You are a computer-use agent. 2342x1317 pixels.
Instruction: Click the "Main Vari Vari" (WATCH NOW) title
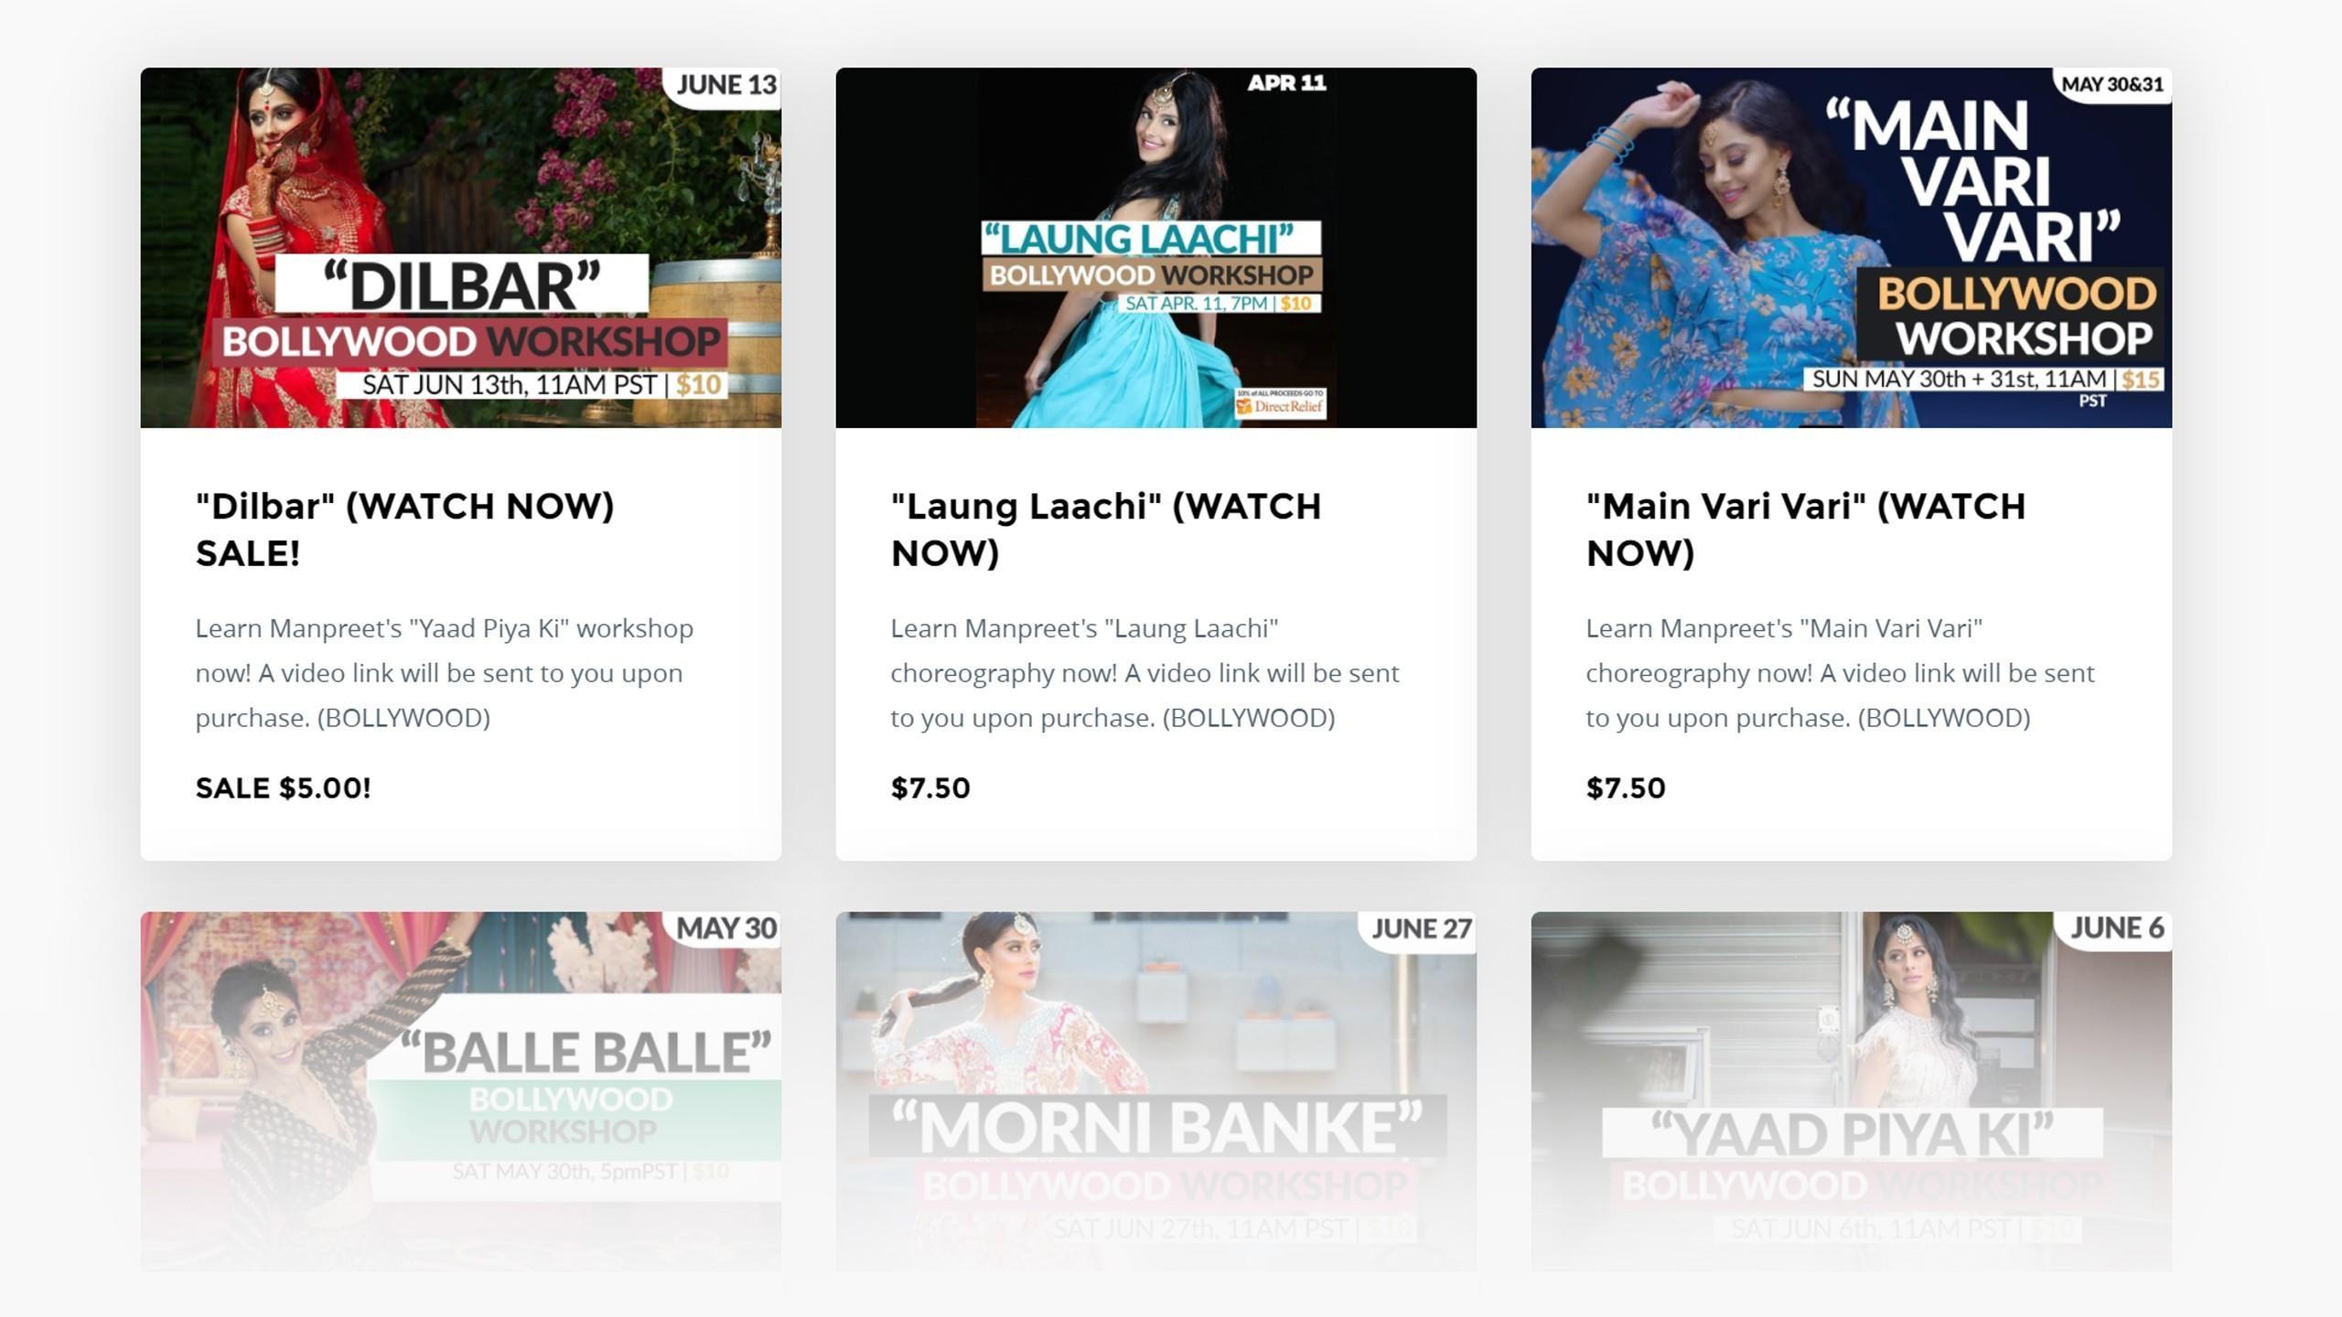tap(1806, 529)
